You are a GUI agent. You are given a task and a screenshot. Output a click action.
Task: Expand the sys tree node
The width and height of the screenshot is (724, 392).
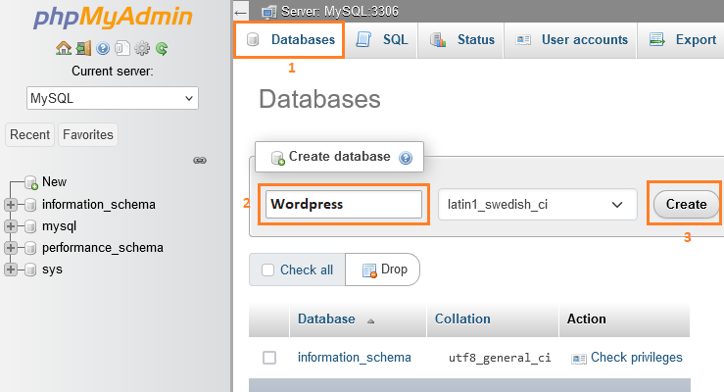[11, 269]
